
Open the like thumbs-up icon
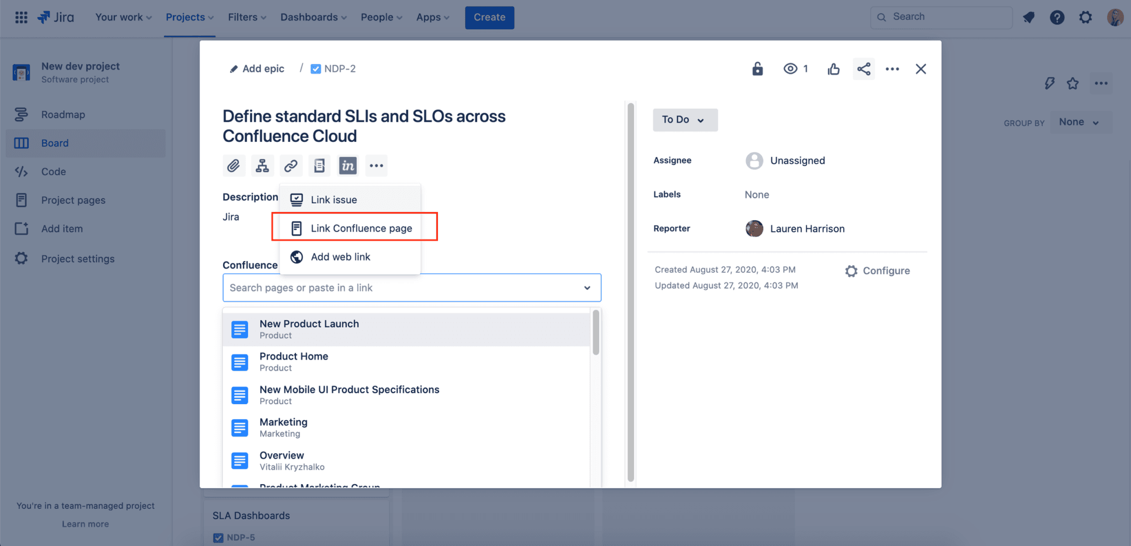[x=833, y=68]
